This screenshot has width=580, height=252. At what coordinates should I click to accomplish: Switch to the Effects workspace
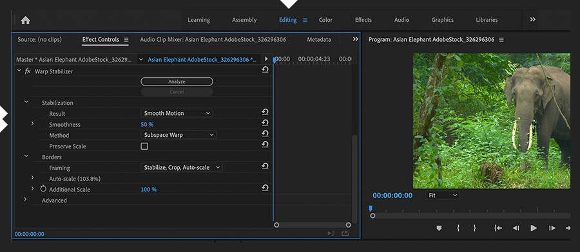tap(363, 20)
